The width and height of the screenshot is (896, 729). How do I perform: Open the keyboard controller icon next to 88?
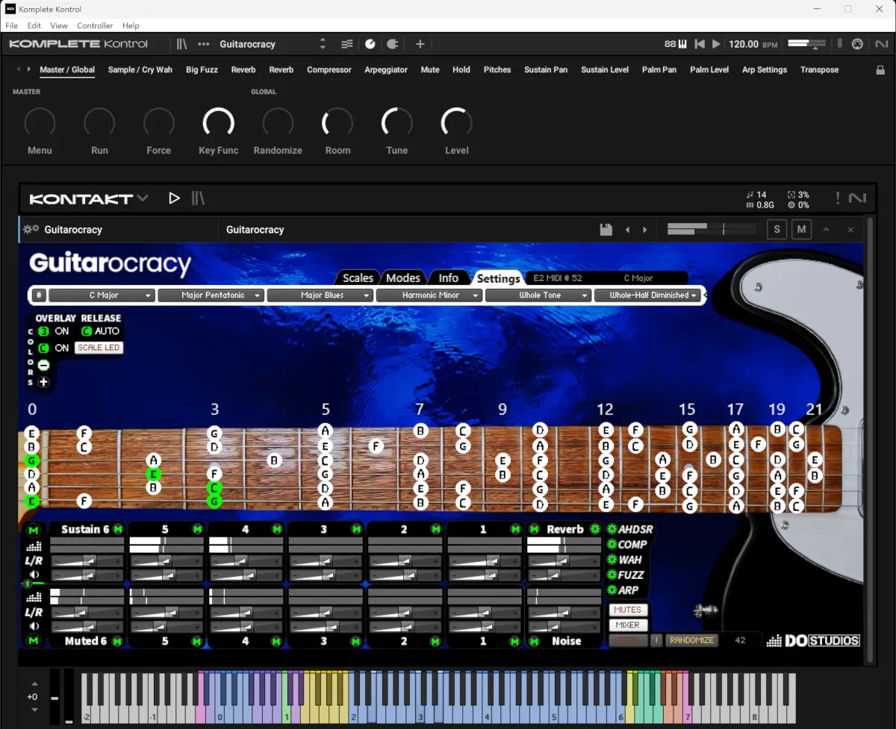tap(682, 44)
